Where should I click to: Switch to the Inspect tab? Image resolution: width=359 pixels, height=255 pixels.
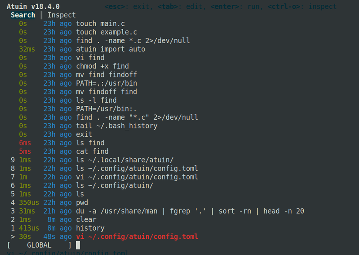61,15
